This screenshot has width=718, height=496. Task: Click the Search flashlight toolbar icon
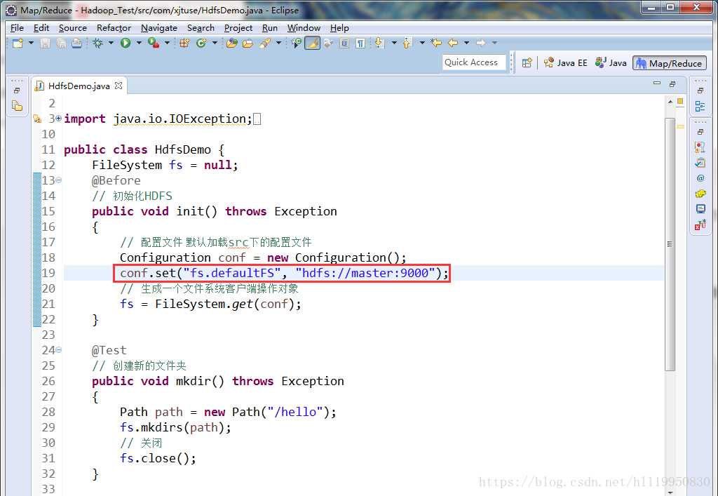pyautogui.click(x=264, y=43)
